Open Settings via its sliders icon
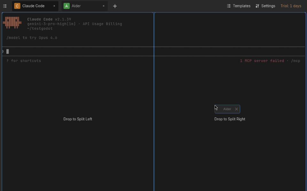Image resolution: width=307 pixels, height=191 pixels. pyautogui.click(x=258, y=6)
